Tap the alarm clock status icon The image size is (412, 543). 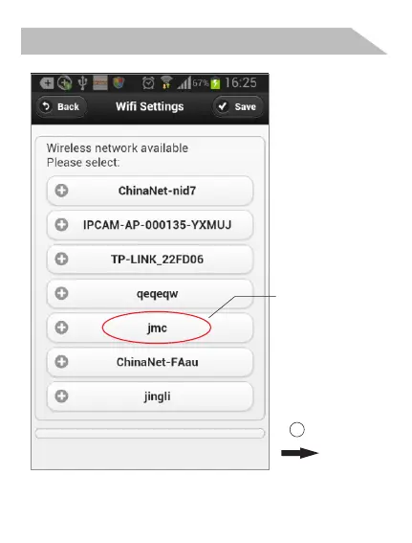148,83
